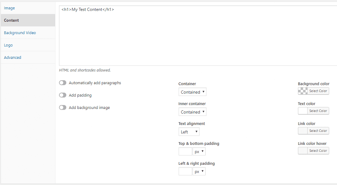The image size is (337, 185).
Task: Click the Left & right padding value field
Action: click(x=185, y=172)
